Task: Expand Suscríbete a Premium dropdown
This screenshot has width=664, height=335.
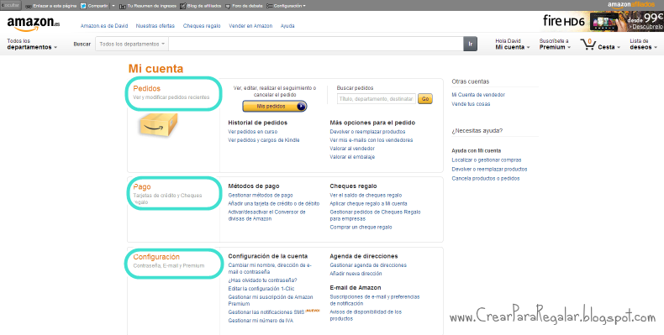Action: pos(555,44)
